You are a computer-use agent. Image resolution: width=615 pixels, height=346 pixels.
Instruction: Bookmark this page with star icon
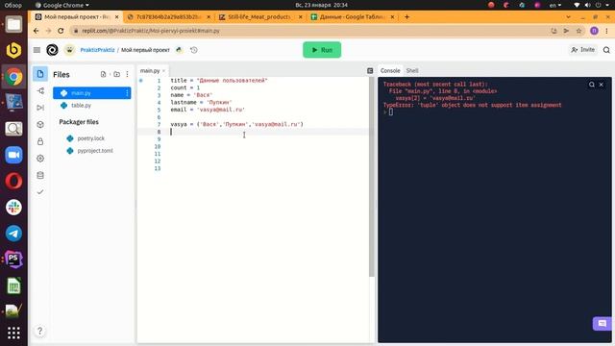[x=578, y=31]
